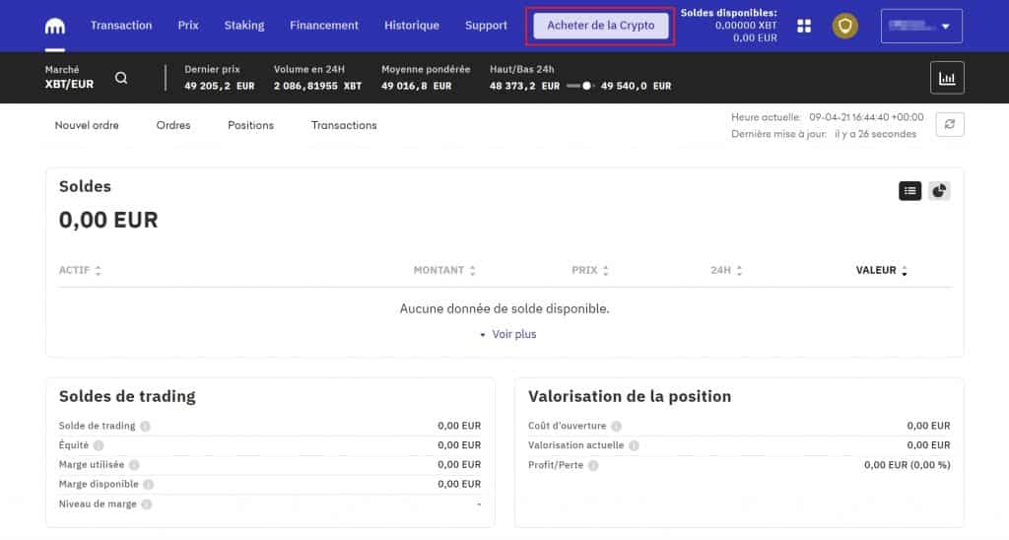Image resolution: width=1009 pixels, height=540 pixels.
Task: Open the market search magnifier icon
Action: point(121,78)
